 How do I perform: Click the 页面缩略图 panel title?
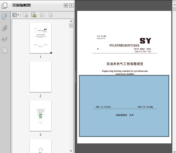coord(21,5)
